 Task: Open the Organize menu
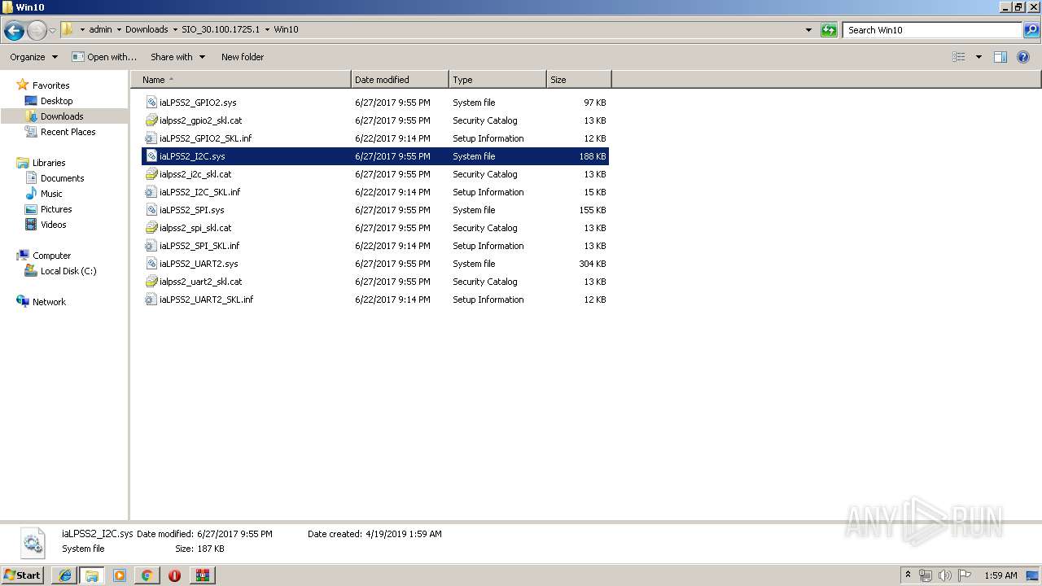33,57
